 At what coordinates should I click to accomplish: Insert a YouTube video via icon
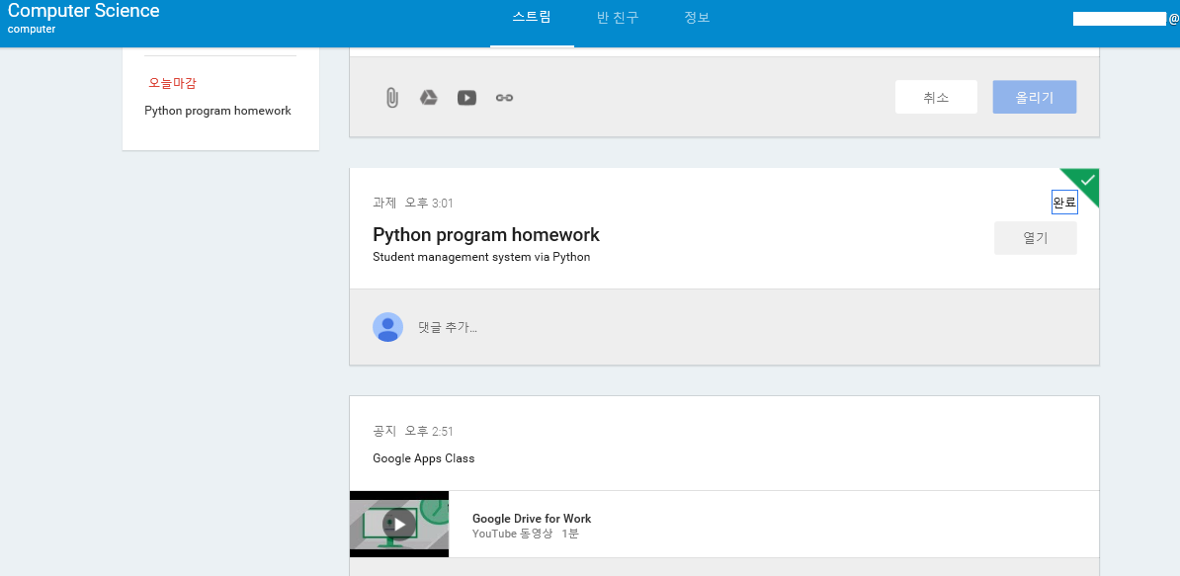tap(466, 98)
